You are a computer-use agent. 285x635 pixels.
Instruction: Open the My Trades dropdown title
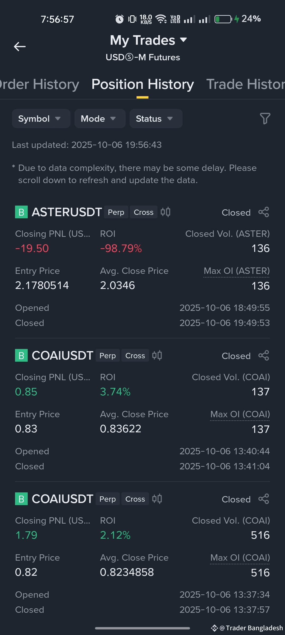point(148,40)
